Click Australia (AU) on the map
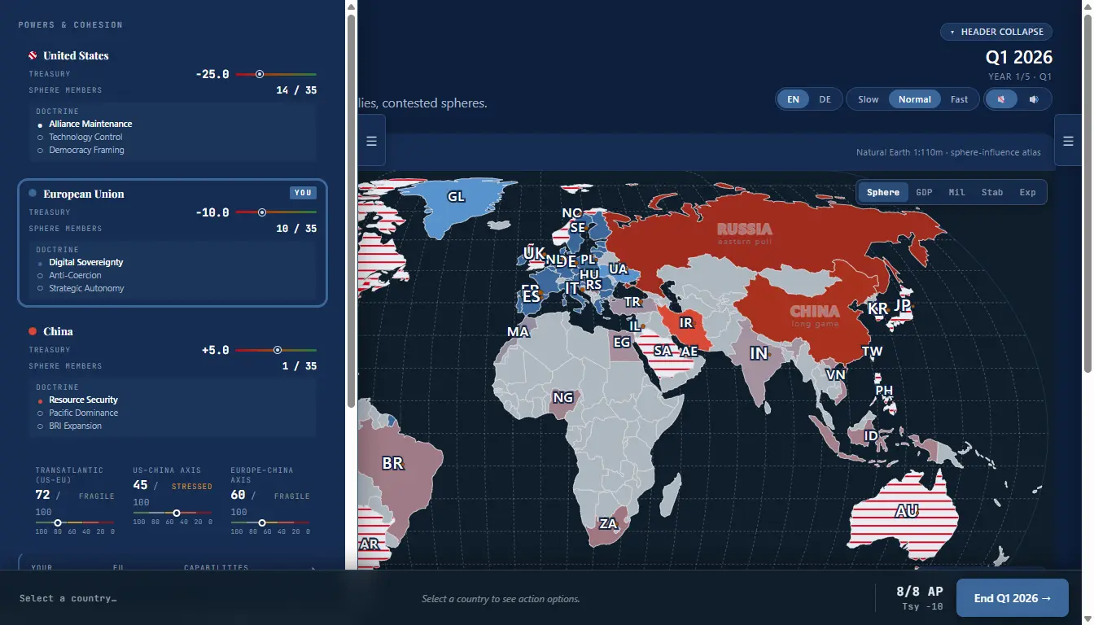This screenshot has height=625, width=1094. (x=906, y=511)
